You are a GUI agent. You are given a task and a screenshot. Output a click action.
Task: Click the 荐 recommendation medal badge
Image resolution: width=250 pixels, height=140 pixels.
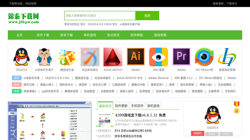237,107
